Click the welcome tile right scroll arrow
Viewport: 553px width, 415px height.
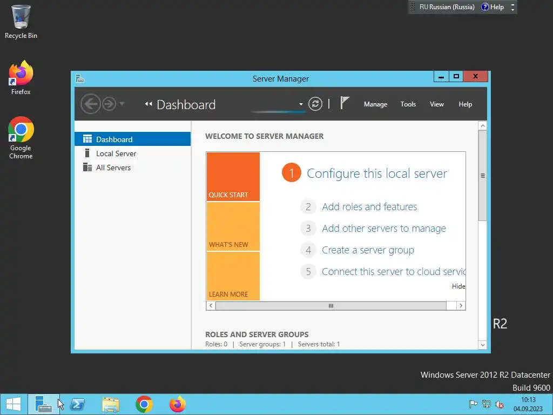461,306
